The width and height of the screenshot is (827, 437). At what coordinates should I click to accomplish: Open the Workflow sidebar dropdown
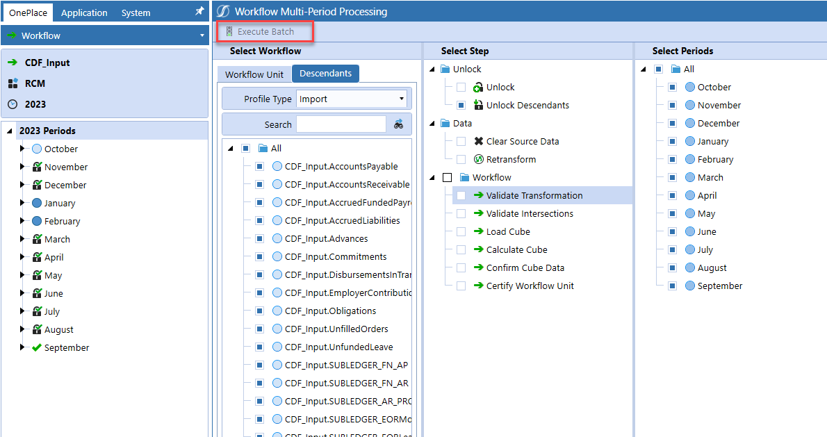[x=202, y=35]
